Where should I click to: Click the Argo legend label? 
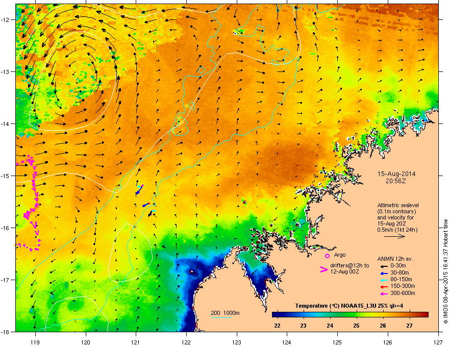340,255
